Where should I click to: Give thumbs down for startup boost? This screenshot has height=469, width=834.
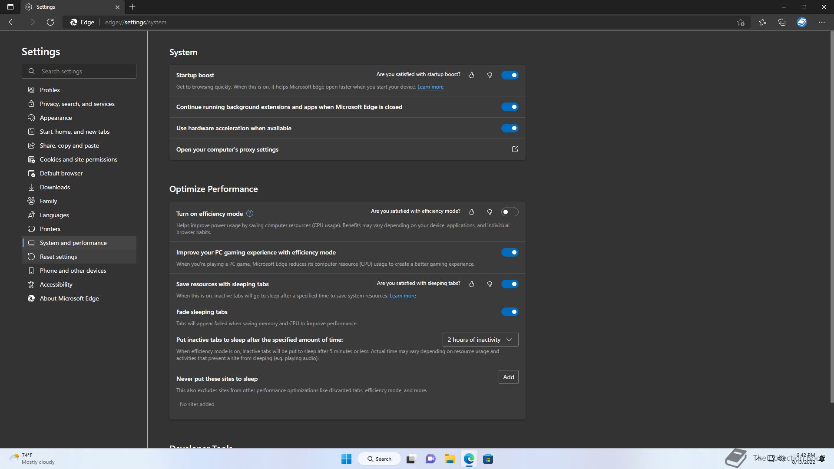click(x=490, y=75)
